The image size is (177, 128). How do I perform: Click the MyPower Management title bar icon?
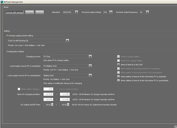click(2, 2)
